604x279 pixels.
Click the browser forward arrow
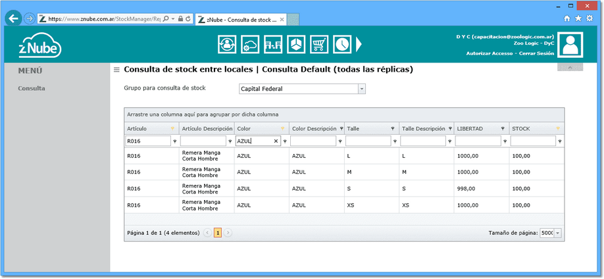(29, 18)
